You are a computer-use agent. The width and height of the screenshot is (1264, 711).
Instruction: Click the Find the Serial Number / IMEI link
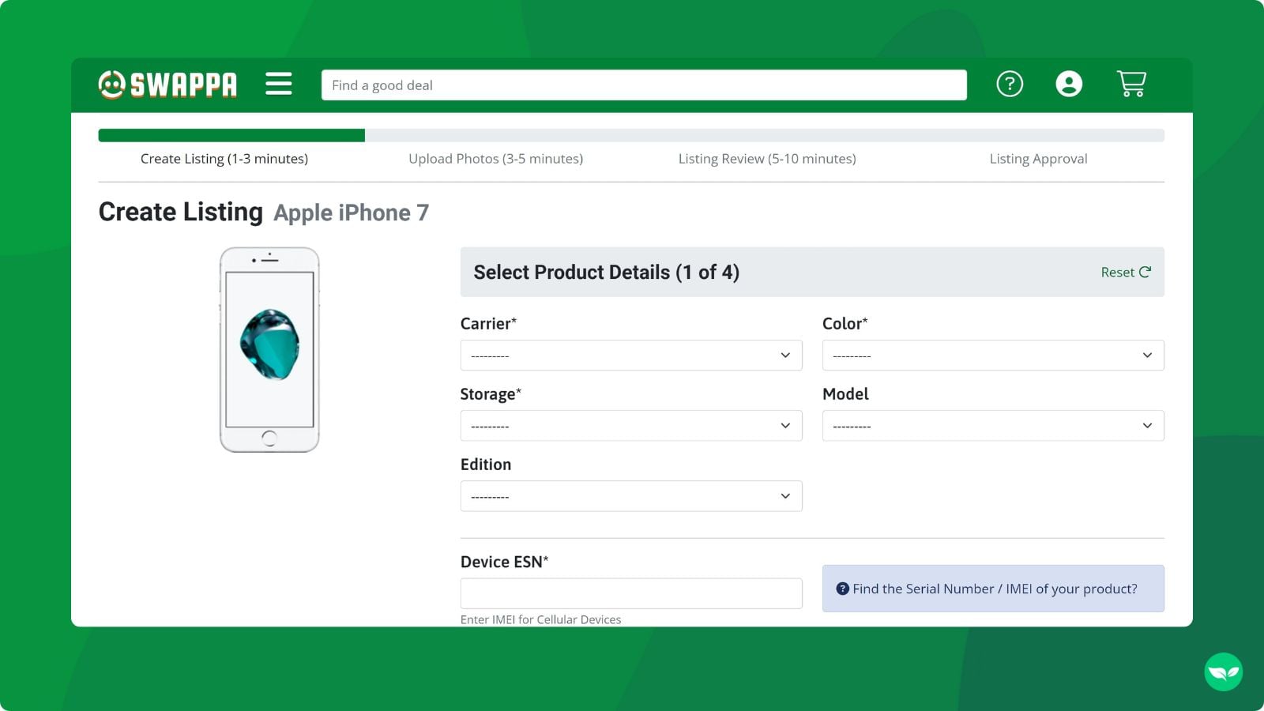point(995,589)
